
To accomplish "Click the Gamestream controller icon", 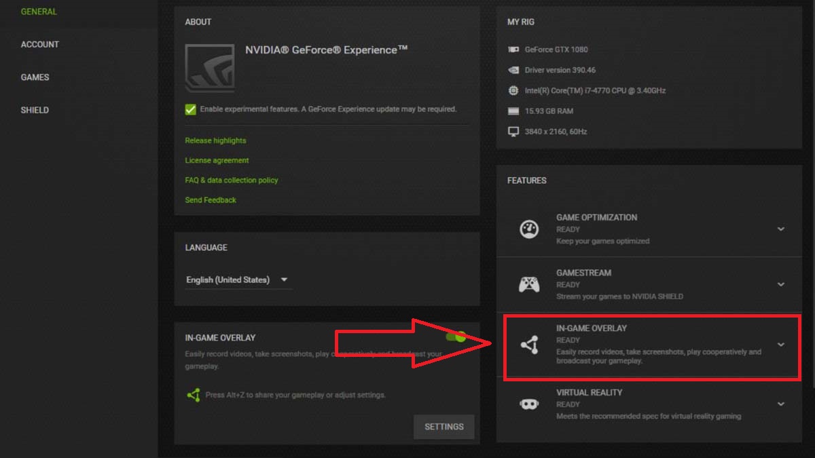I will coord(530,284).
